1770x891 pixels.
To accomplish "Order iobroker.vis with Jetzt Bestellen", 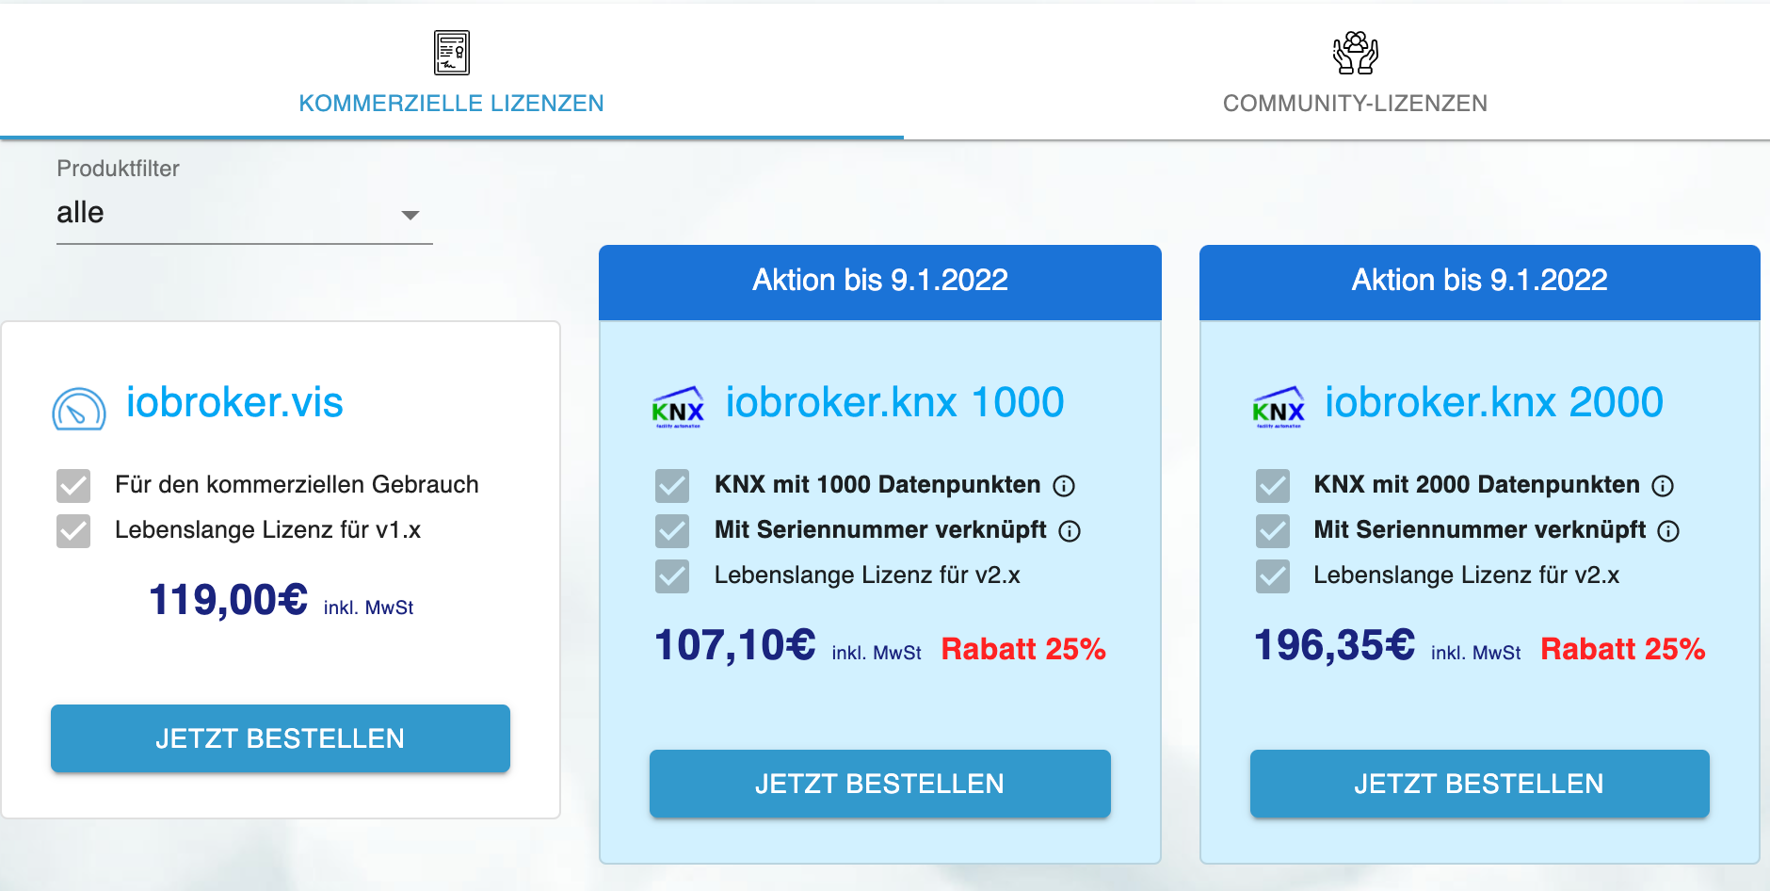I will (281, 738).
